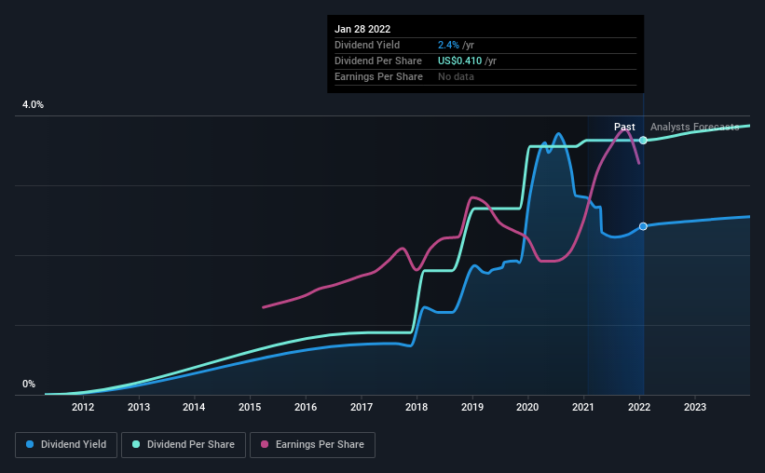The image size is (765, 473).
Task: Click the 4.0% y-axis label
Action: point(33,105)
